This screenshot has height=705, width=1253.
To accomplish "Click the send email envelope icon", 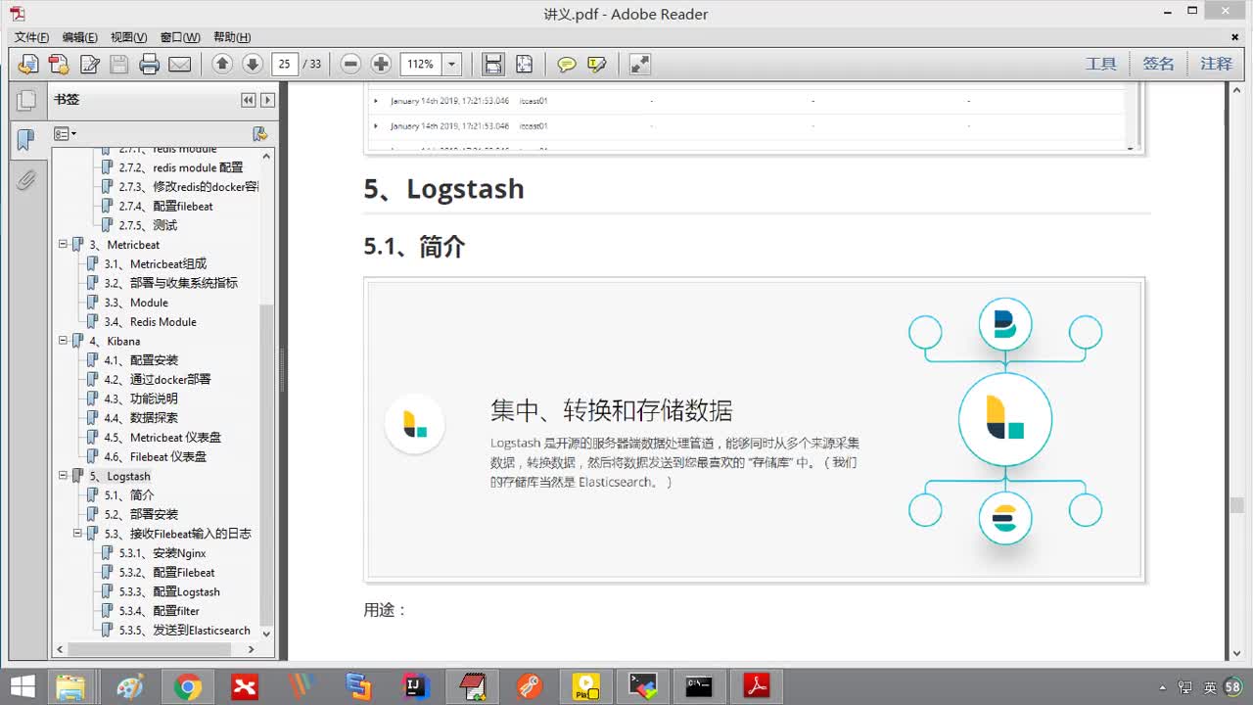I will 180,65.
